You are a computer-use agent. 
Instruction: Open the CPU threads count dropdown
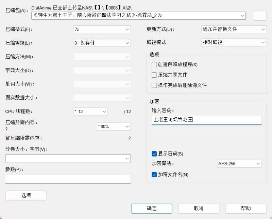pyautogui.click(x=90, y=112)
